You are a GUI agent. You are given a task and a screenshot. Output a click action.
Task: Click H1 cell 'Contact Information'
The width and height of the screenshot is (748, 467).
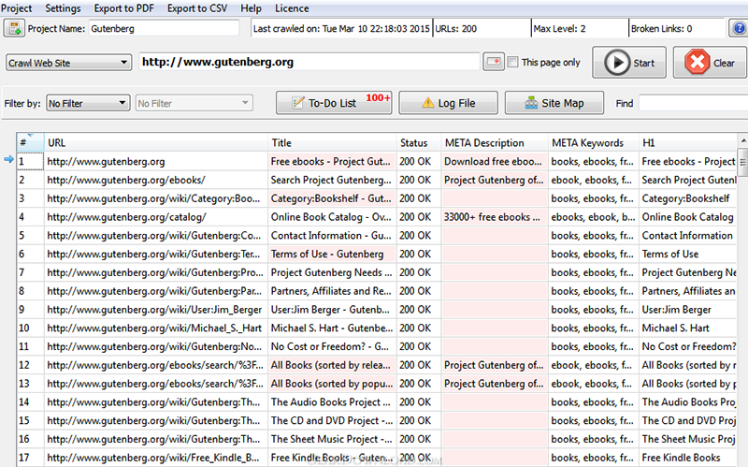688,236
